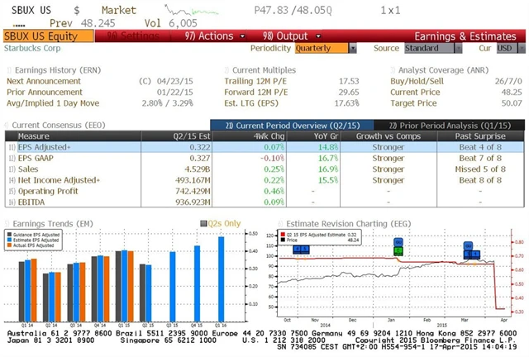Click the green event marker on the revision chart
The height and width of the screenshot is (357, 529).
[398, 250]
